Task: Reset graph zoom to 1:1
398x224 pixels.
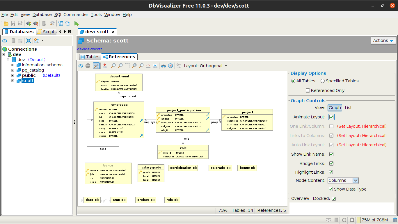Action: tap(134, 66)
